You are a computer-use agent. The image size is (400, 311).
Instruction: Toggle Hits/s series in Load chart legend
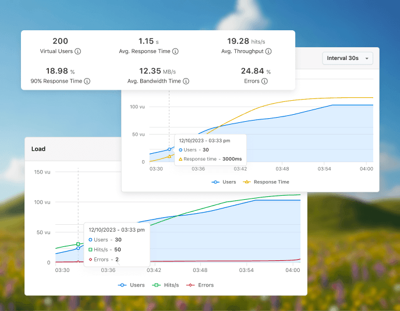coord(165,285)
